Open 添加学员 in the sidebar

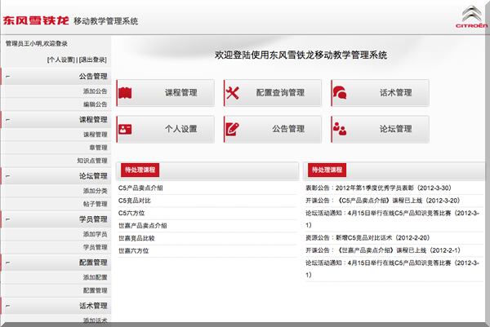[95, 234]
